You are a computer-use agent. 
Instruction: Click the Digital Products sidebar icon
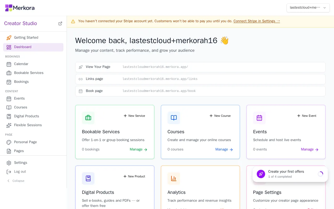point(9,116)
